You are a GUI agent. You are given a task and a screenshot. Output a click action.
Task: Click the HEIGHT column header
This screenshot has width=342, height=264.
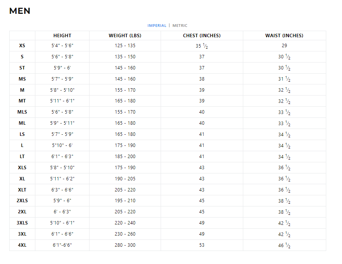pos(62,36)
